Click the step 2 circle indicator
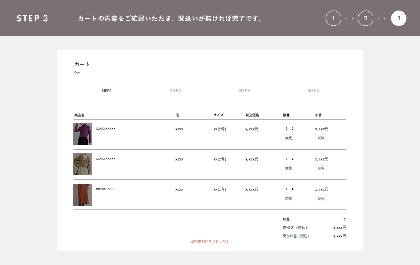This screenshot has width=420, height=265. (365, 19)
